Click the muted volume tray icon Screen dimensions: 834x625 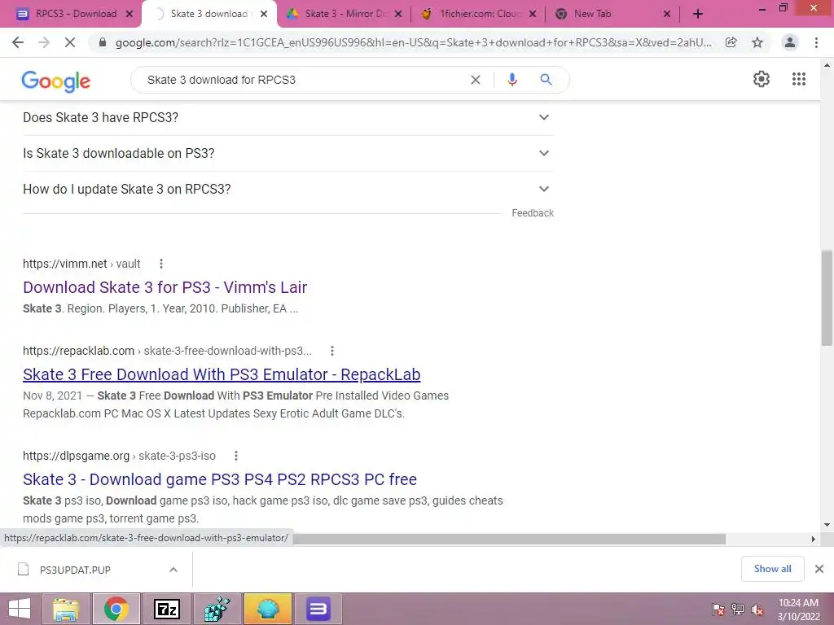757,610
